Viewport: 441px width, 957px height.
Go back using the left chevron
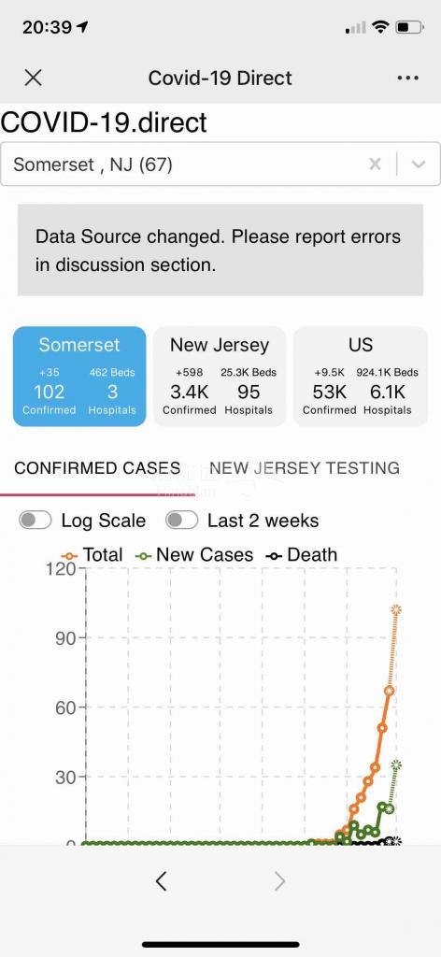(x=161, y=880)
